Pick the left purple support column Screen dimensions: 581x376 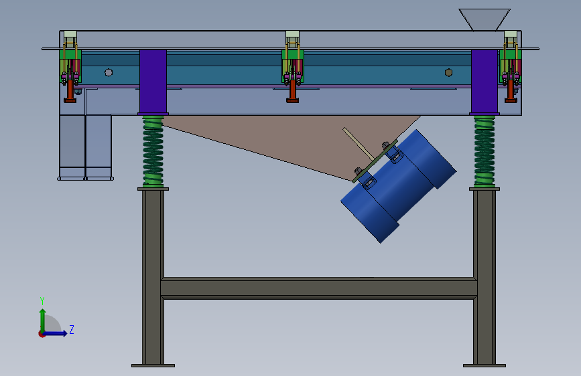tap(153, 82)
